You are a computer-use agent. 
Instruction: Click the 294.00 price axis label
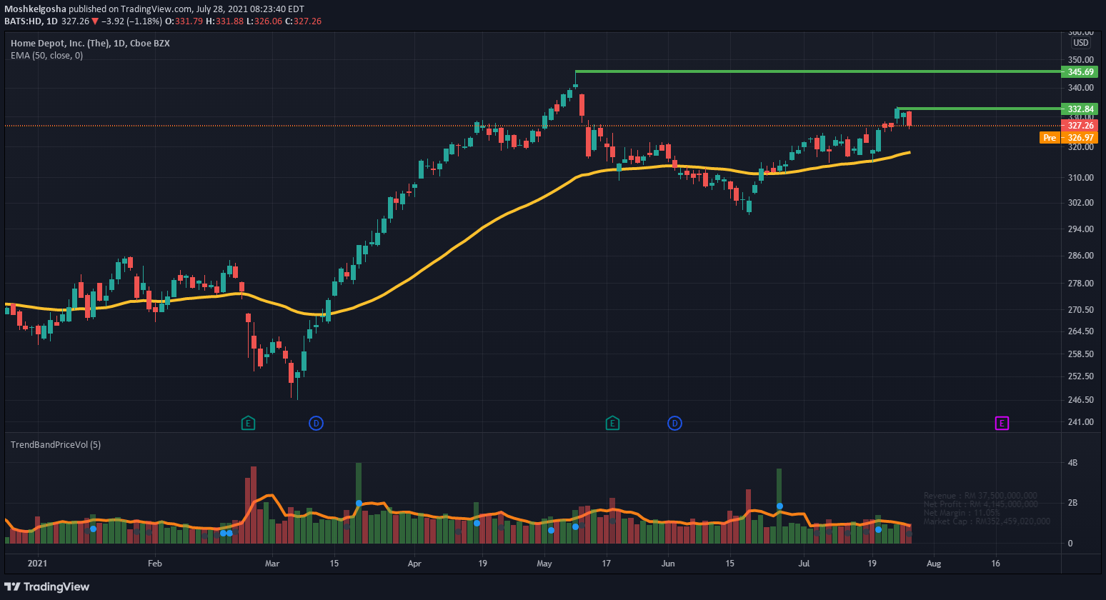(x=1081, y=229)
